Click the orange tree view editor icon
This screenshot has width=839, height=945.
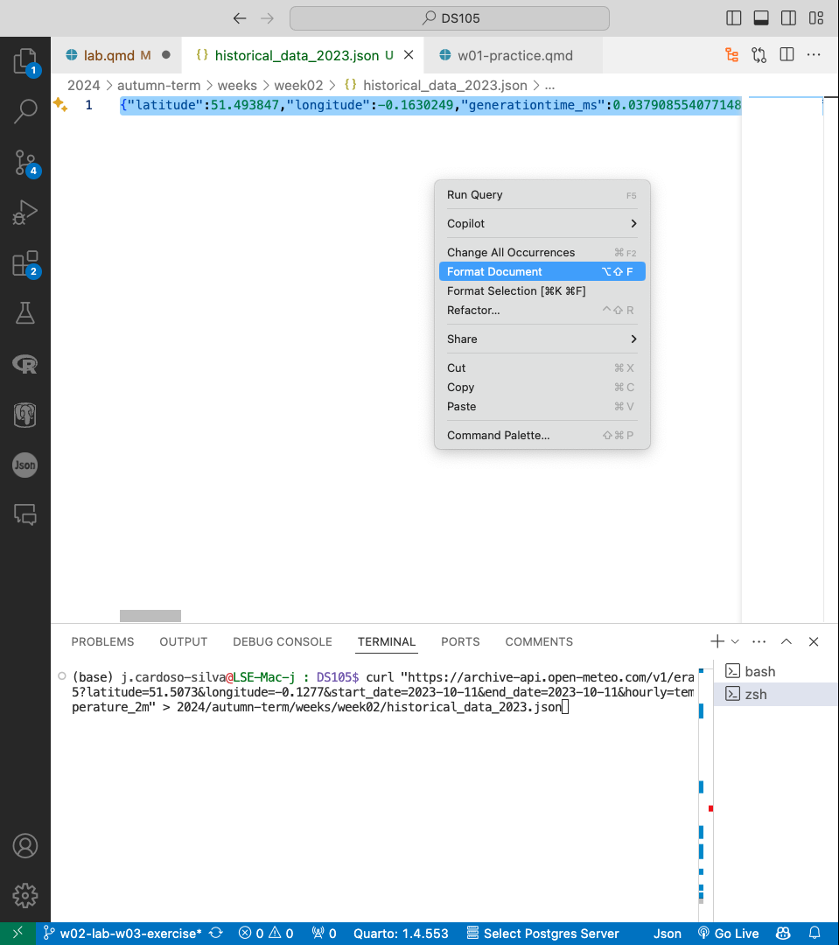(731, 55)
